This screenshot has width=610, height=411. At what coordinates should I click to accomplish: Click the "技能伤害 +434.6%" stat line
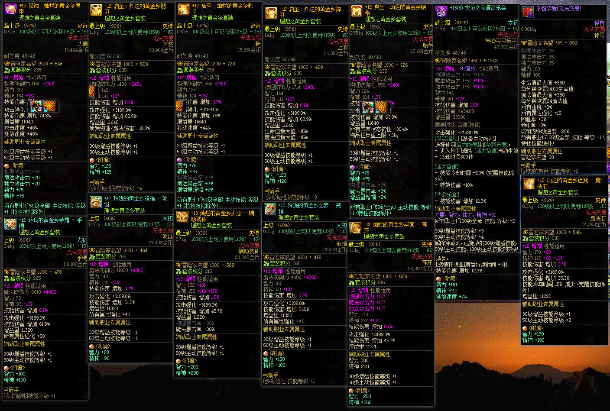coord(454,111)
